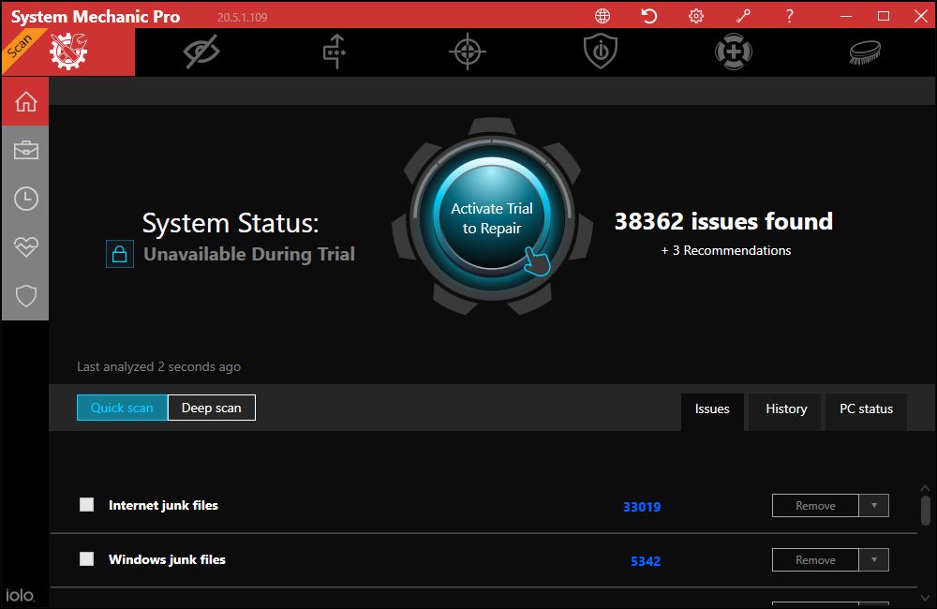Click the scroll up arrow of issues list
Screen dimensions: 937x609
(x=925, y=488)
